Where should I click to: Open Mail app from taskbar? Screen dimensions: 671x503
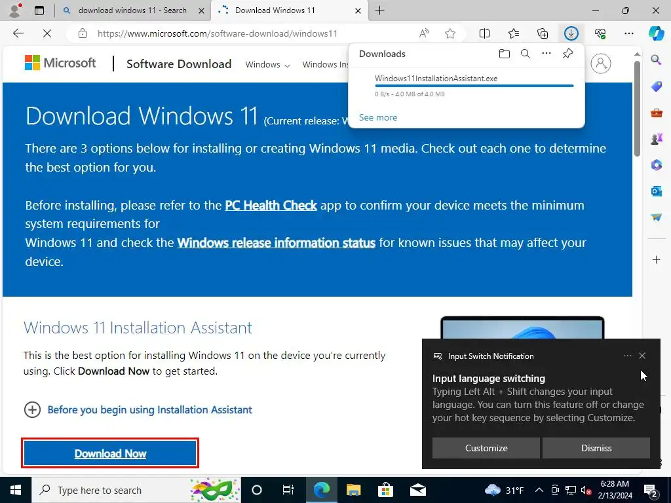coord(417,490)
